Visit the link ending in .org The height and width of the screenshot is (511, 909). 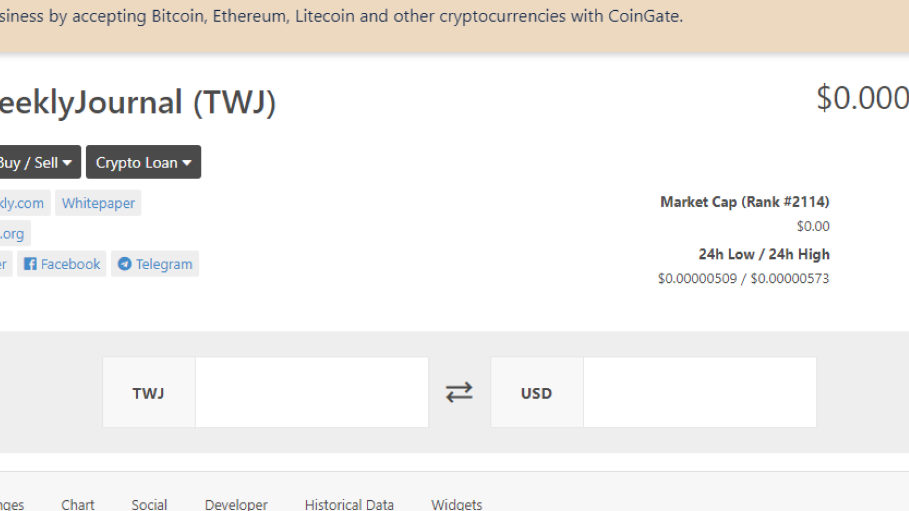point(13,233)
